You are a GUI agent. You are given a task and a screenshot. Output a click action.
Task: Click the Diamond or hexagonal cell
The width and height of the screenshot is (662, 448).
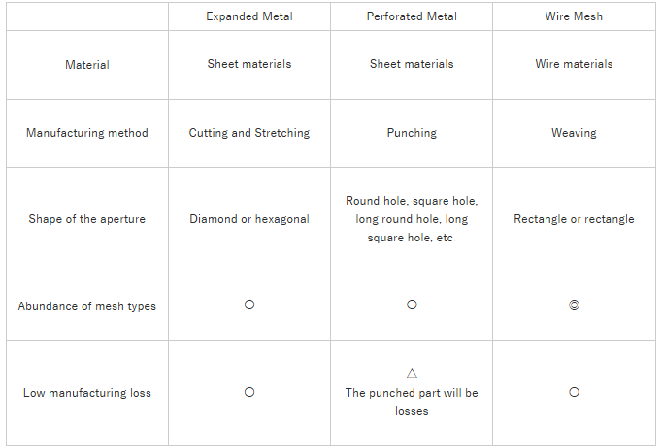249,219
